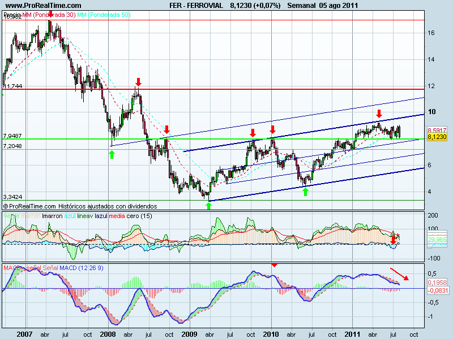Click the ProRealTime.com Históricos ajustados con dividendos note
Viewport: 453px width, 339px height.
(80, 206)
